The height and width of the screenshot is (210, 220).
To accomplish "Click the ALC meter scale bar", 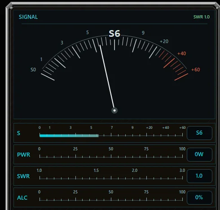I will (x=111, y=200).
